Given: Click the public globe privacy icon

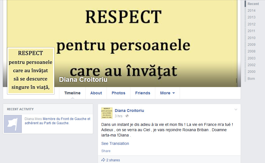Looking at the screenshot, I should click(x=127, y=116).
